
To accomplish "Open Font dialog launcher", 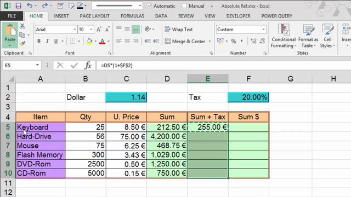I will (110, 53).
